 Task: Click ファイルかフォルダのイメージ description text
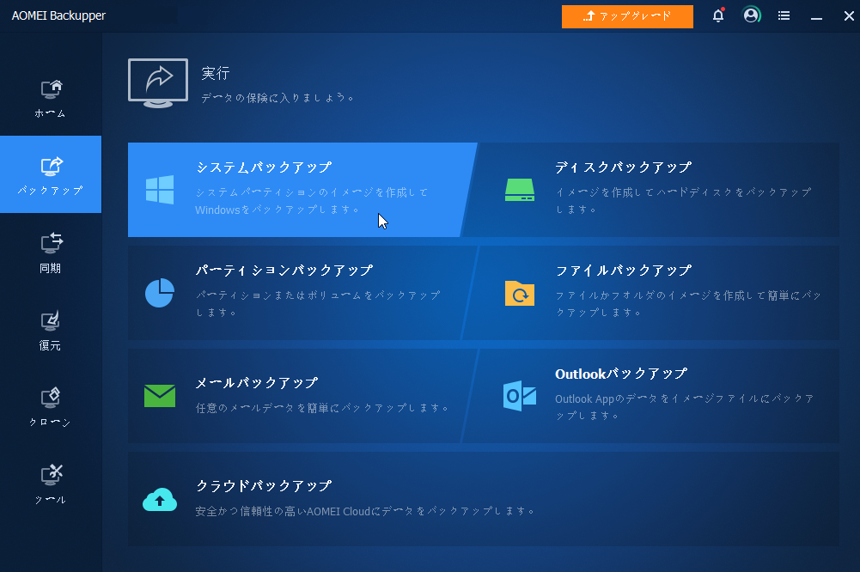point(688,304)
